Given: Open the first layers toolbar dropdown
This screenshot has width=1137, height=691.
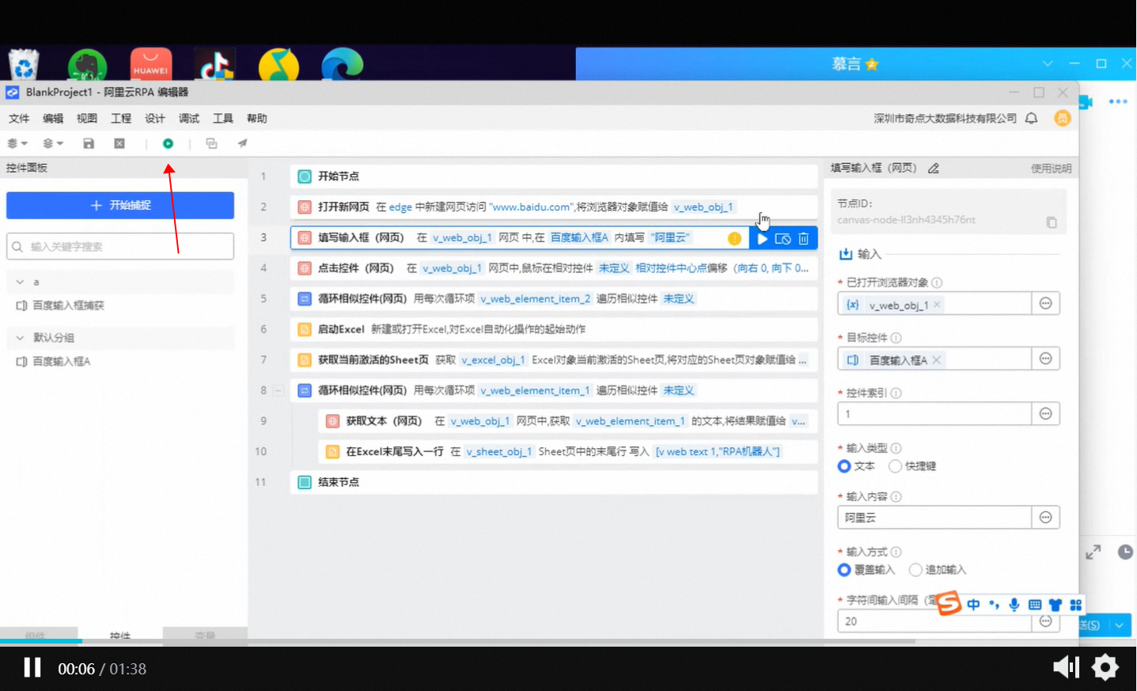Looking at the screenshot, I should (17, 143).
